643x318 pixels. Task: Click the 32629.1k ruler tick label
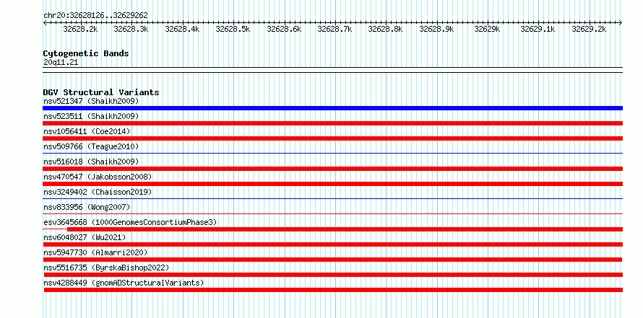click(538, 29)
